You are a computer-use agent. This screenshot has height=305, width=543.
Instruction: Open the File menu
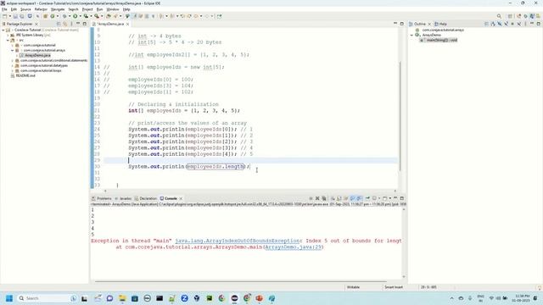tap(4, 9)
